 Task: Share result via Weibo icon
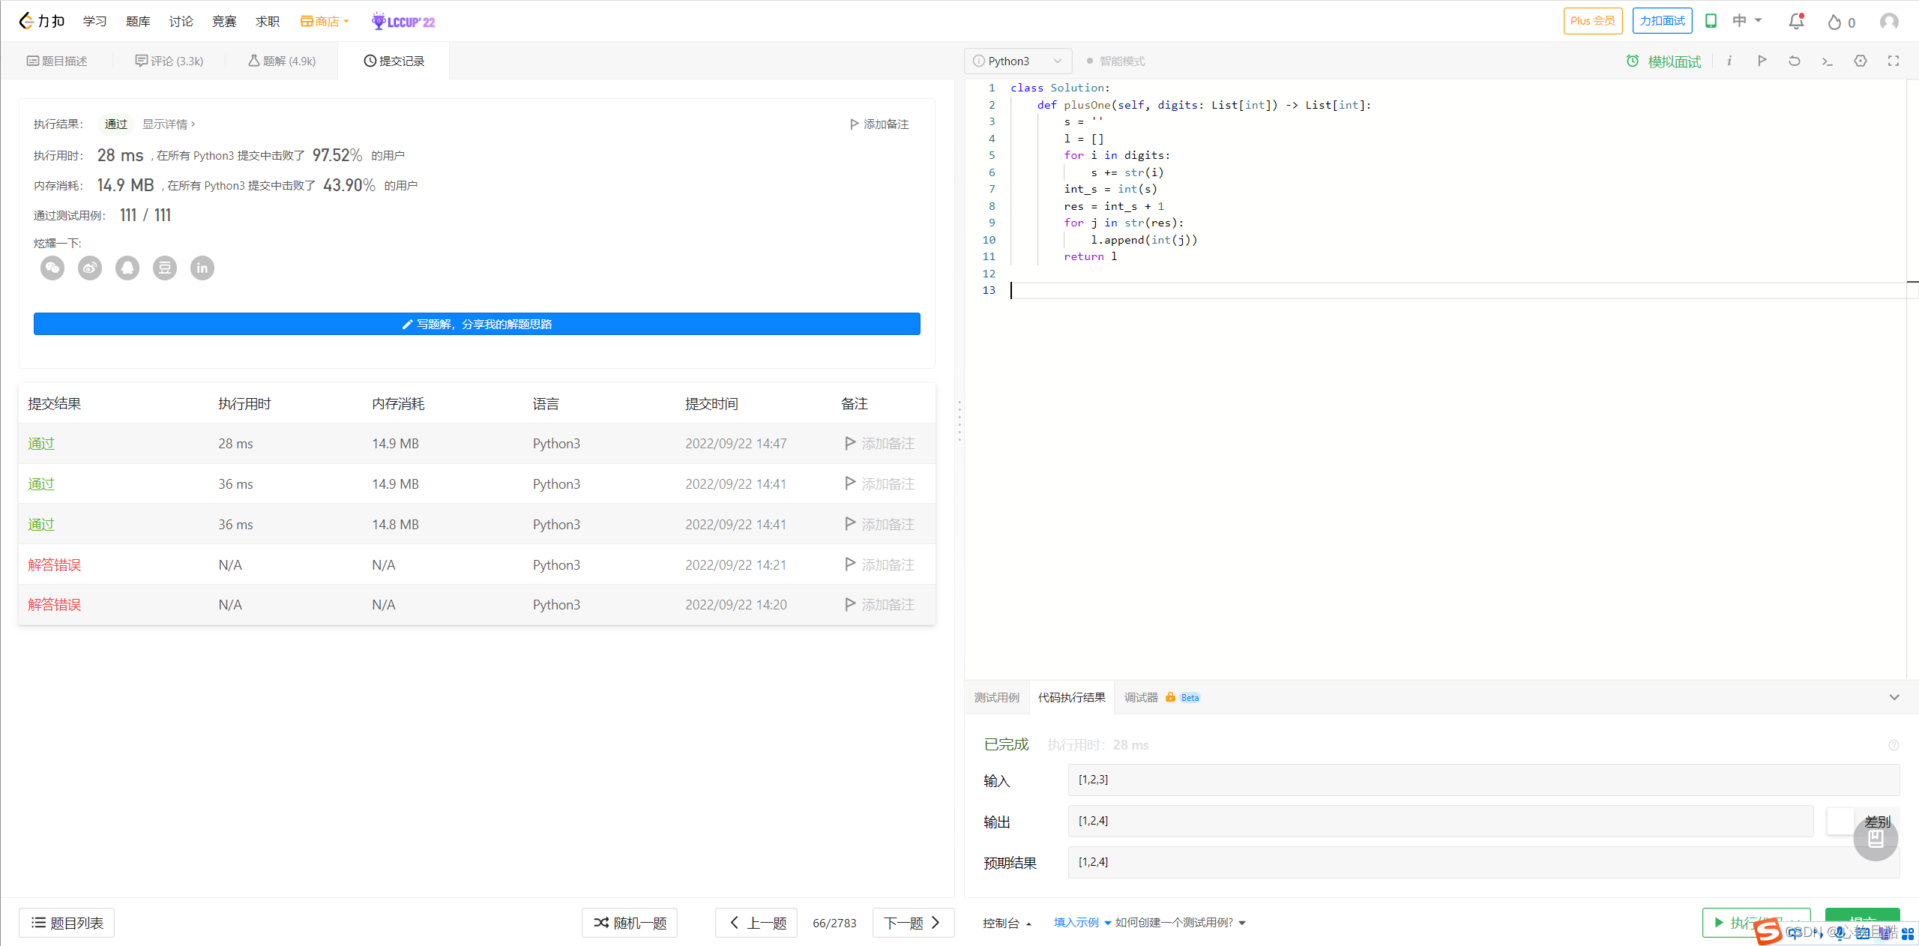pos(90,268)
